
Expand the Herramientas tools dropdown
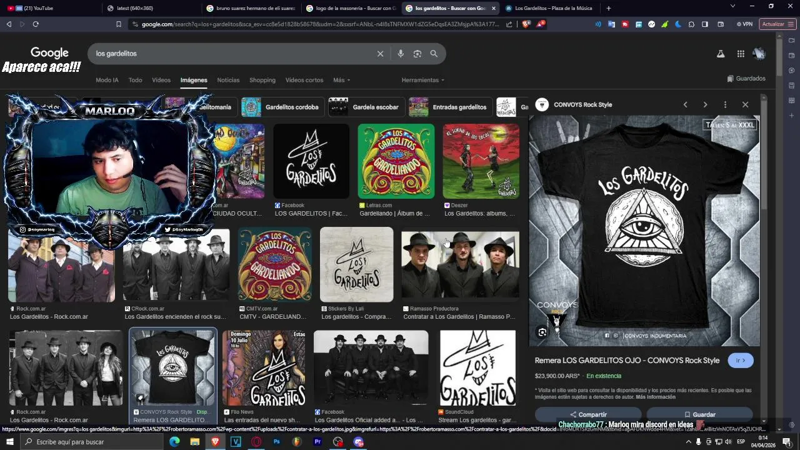[x=423, y=80]
